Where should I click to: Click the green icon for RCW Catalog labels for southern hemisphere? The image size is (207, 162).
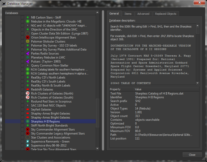click(28, 69)
